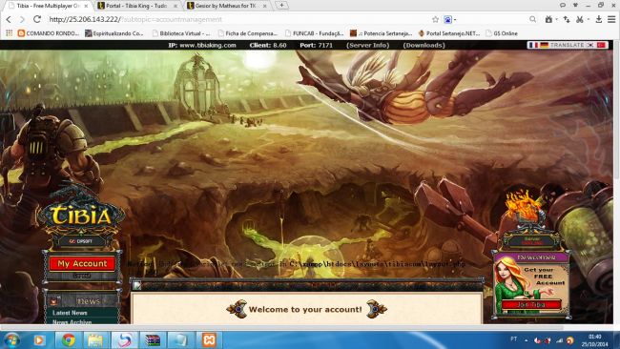Launch Google Chrome from taskbar
Screen dimensions: 620x349
(x=69, y=339)
